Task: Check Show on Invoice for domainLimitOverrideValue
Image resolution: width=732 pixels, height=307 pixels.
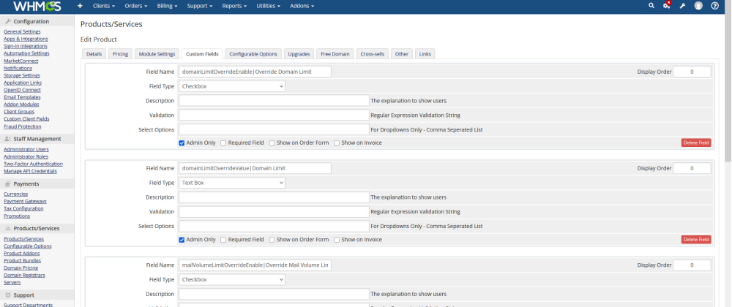Action: click(x=337, y=240)
